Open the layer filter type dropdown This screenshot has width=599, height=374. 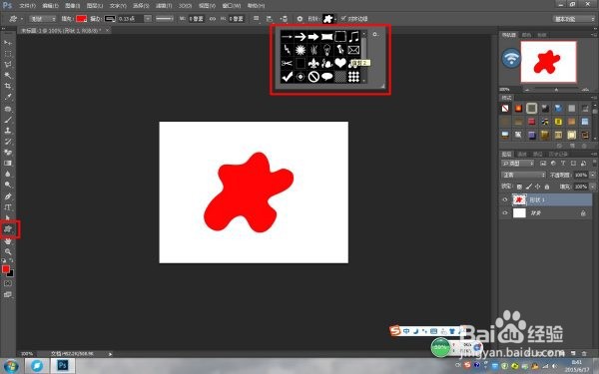[x=517, y=164]
